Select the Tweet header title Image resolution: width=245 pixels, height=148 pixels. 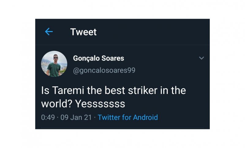(x=83, y=32)
